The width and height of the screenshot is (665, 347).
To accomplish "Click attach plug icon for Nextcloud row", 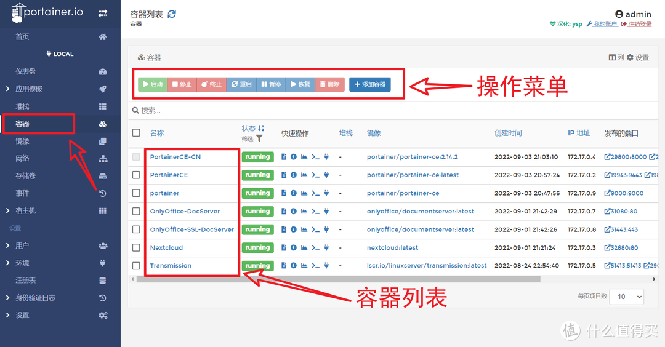I will (326, 248).
